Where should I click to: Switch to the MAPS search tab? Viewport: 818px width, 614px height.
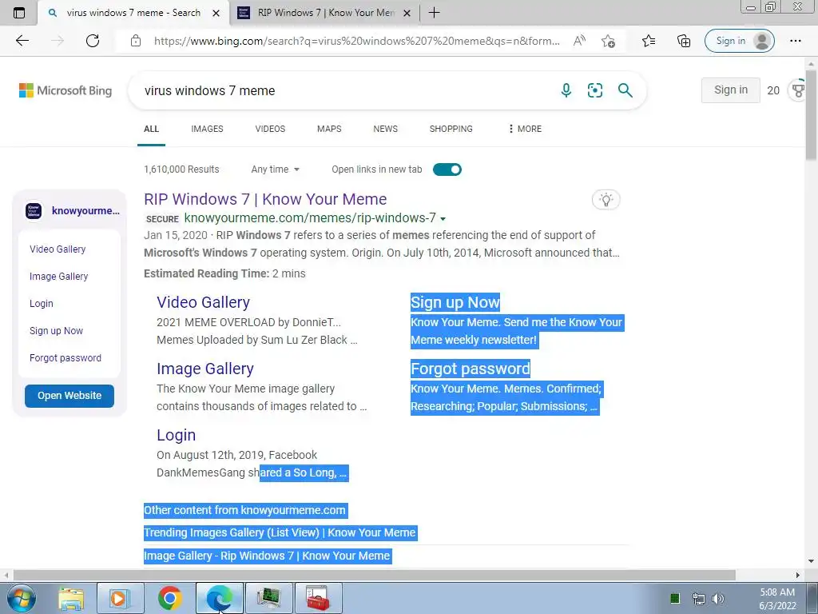(x=329, y=129)
